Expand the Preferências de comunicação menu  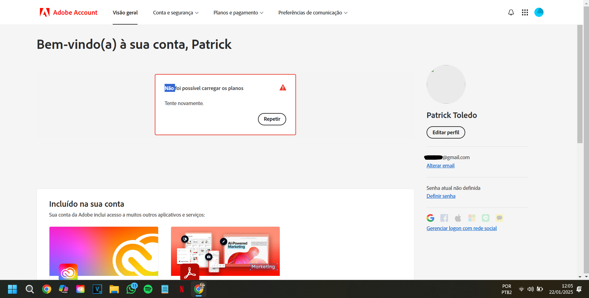coord(313,13)
